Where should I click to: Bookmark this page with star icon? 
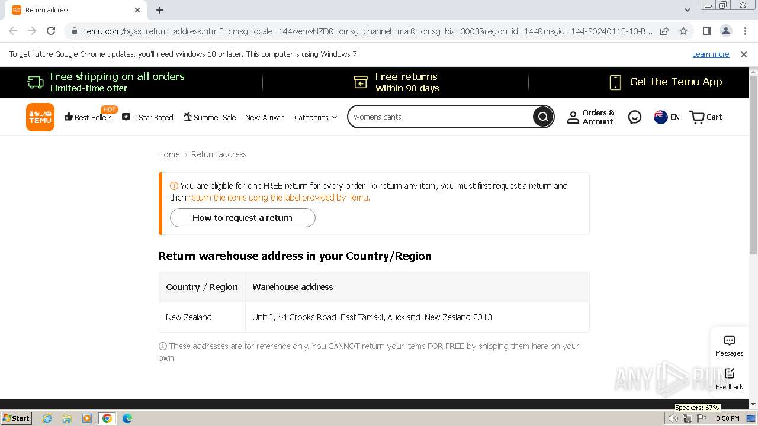[683, 31]
